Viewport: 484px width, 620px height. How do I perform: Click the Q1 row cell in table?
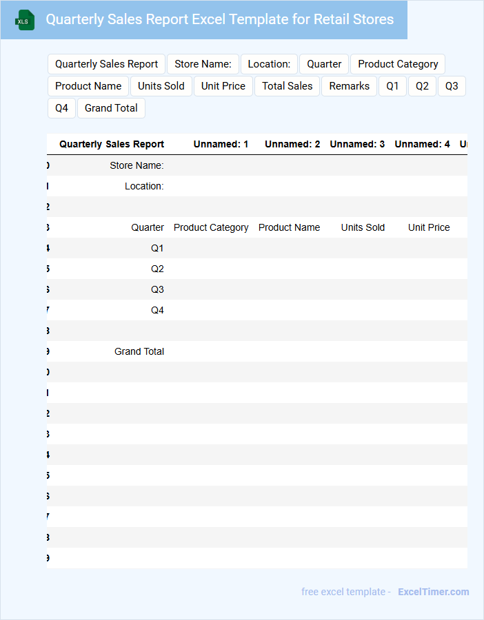(157, 248)
